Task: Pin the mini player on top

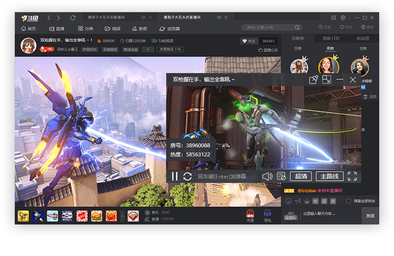Action: pos(313,80)
